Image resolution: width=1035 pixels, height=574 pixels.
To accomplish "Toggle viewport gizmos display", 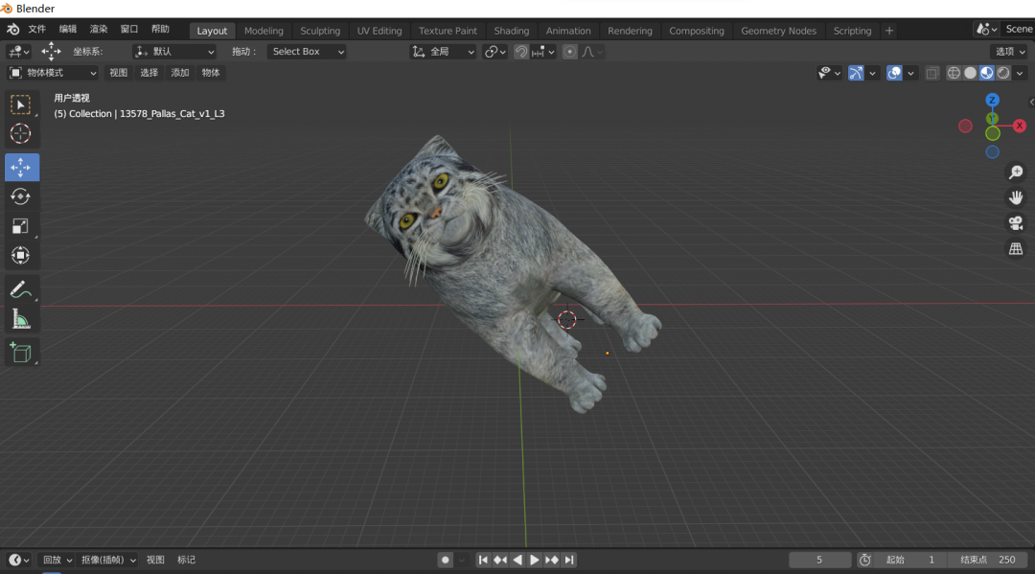I will 856,73.
